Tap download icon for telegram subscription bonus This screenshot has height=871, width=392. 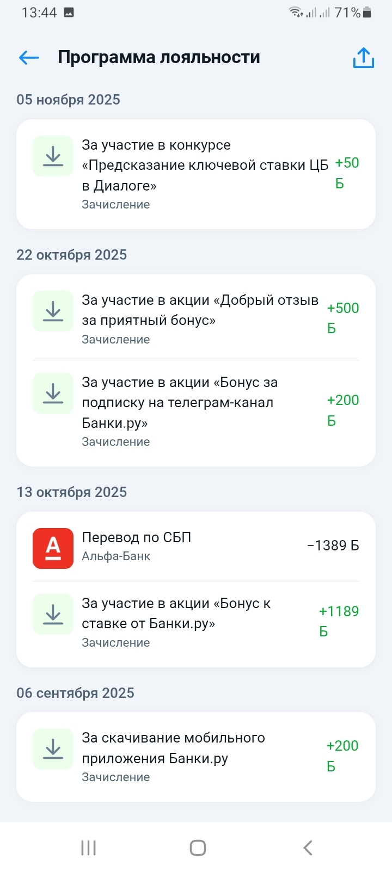53,393
